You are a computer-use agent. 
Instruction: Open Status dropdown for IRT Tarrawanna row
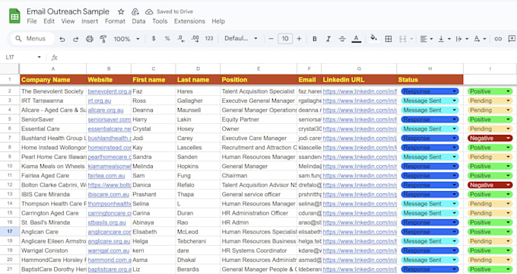430,100
